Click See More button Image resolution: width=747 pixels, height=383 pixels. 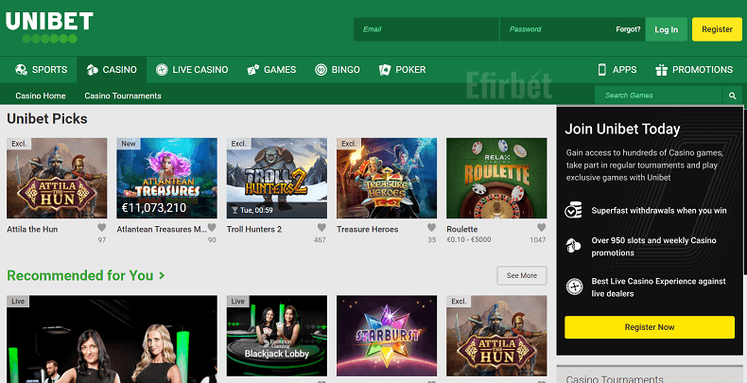click(521, 275)
